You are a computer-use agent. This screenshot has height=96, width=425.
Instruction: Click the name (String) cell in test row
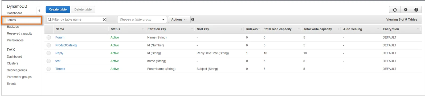[157, 61]
